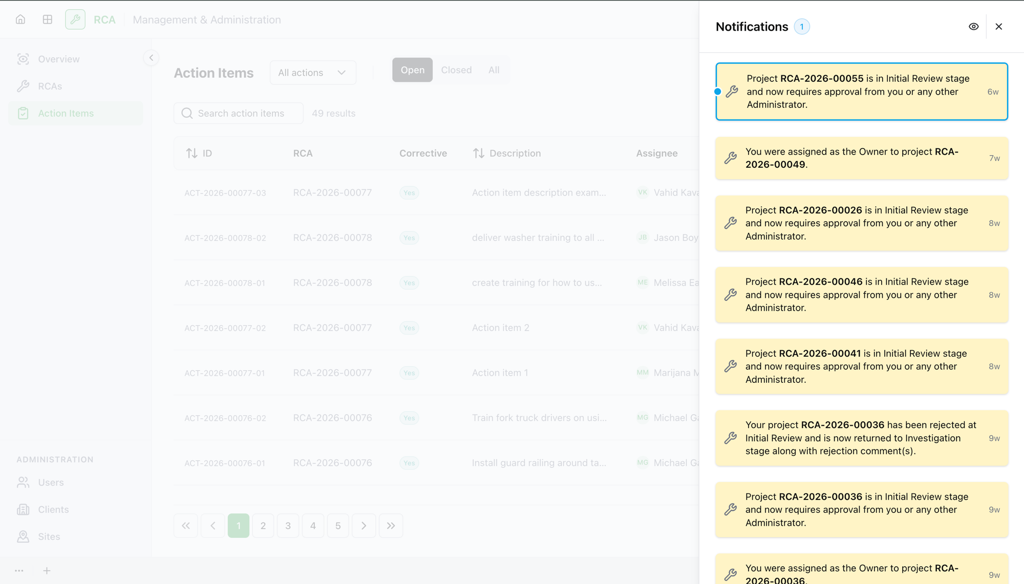Toggle notification visibility eye icon

pyautogui.click(x=974, y=27)
